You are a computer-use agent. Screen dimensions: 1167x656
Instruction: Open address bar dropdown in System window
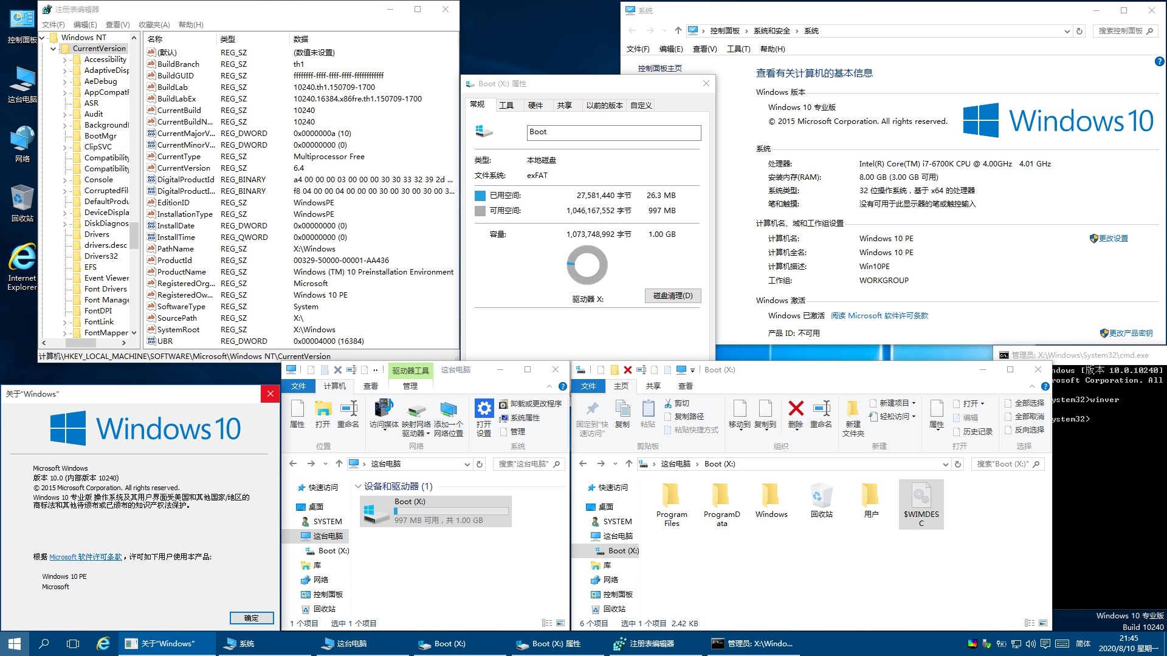tap(1067, 31)
